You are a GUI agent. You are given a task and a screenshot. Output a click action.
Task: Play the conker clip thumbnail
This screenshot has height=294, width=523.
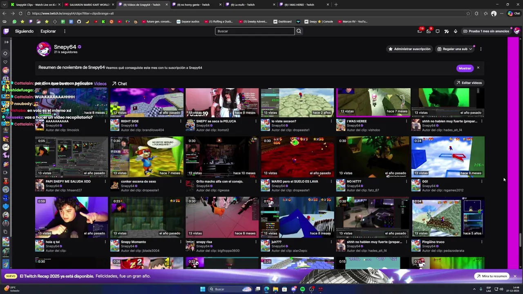point(147,157)
